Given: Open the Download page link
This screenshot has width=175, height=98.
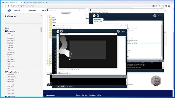Looking at the screenshot, I should [x=32, y=10].
